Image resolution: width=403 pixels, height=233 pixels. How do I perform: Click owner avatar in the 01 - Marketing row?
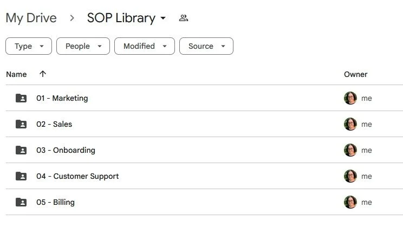tap(350, 98)
